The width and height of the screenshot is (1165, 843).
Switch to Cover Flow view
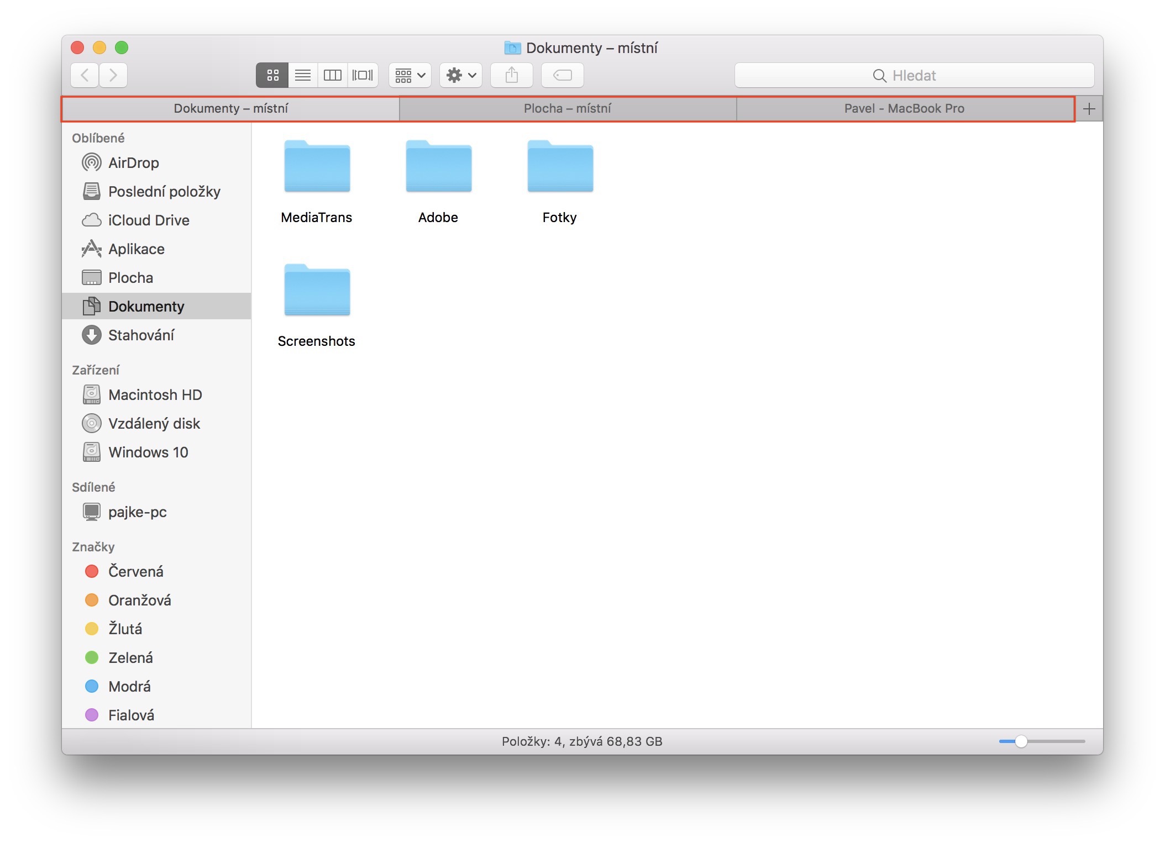(363, 75)
